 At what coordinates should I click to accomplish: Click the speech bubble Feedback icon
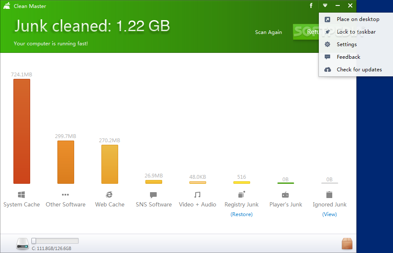click(x=327, y=57)
